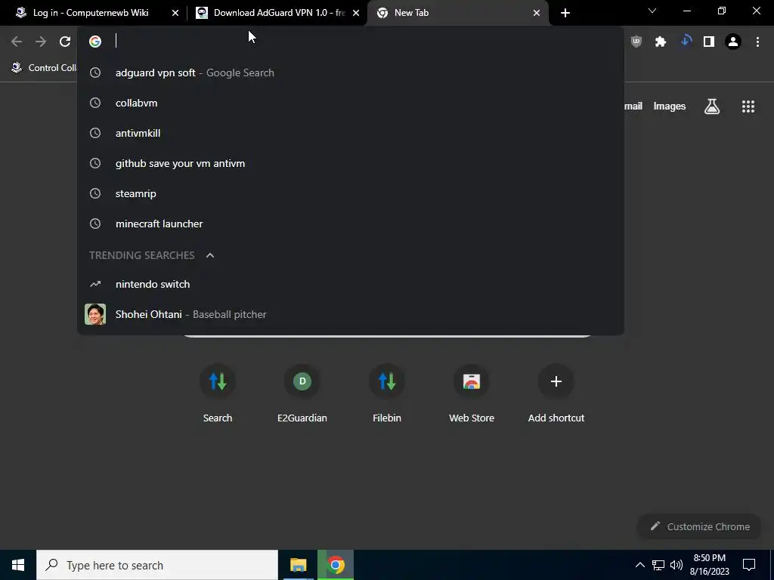
Task: Select the Shohei Ohtani suggestion
Action: coord(351,314)
